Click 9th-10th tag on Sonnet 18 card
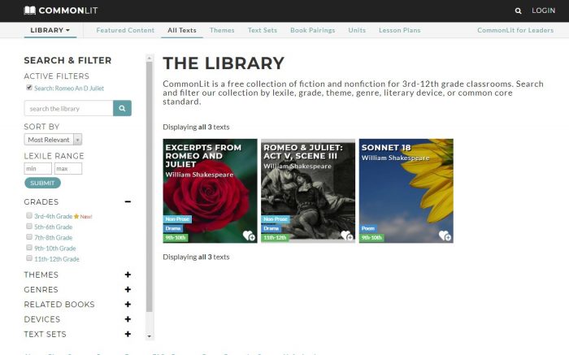The height and width of the screenshot is (355, 569). 371,238
